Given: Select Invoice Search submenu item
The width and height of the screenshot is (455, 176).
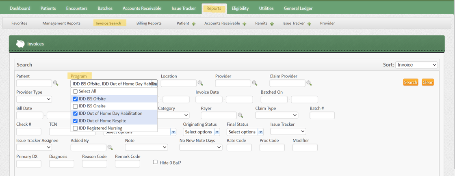Looking at the screenshot, I should click(x=109, y=23).
